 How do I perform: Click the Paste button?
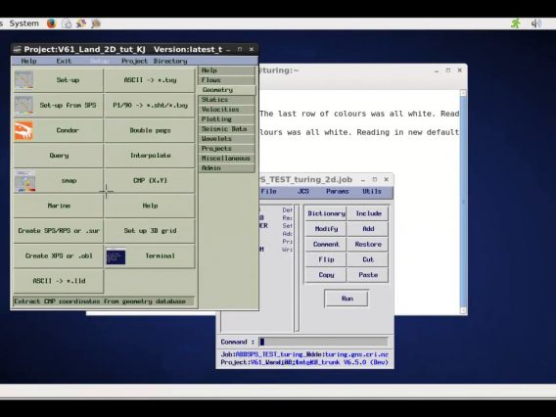pos(368,275)
